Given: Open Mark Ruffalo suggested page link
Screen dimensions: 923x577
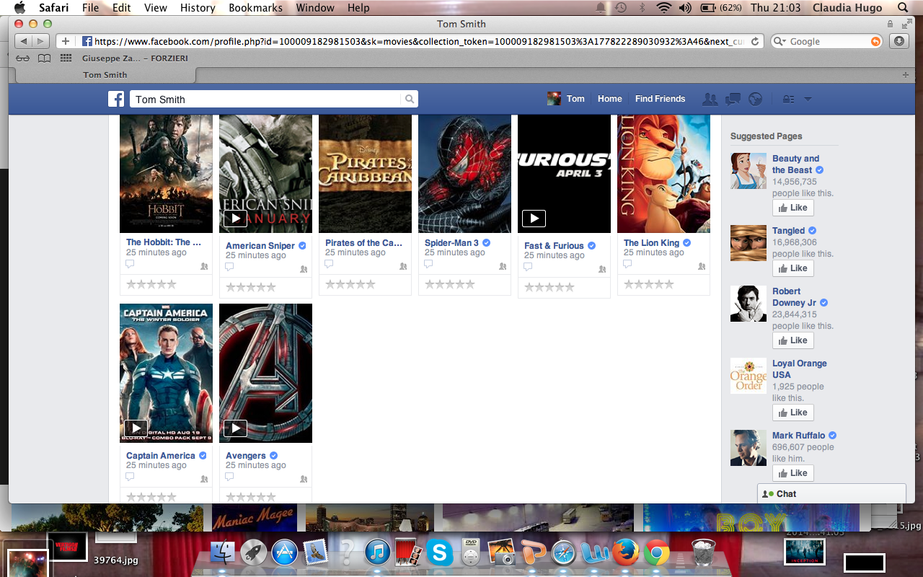Looking at the screenshot, I should [798, 436].
